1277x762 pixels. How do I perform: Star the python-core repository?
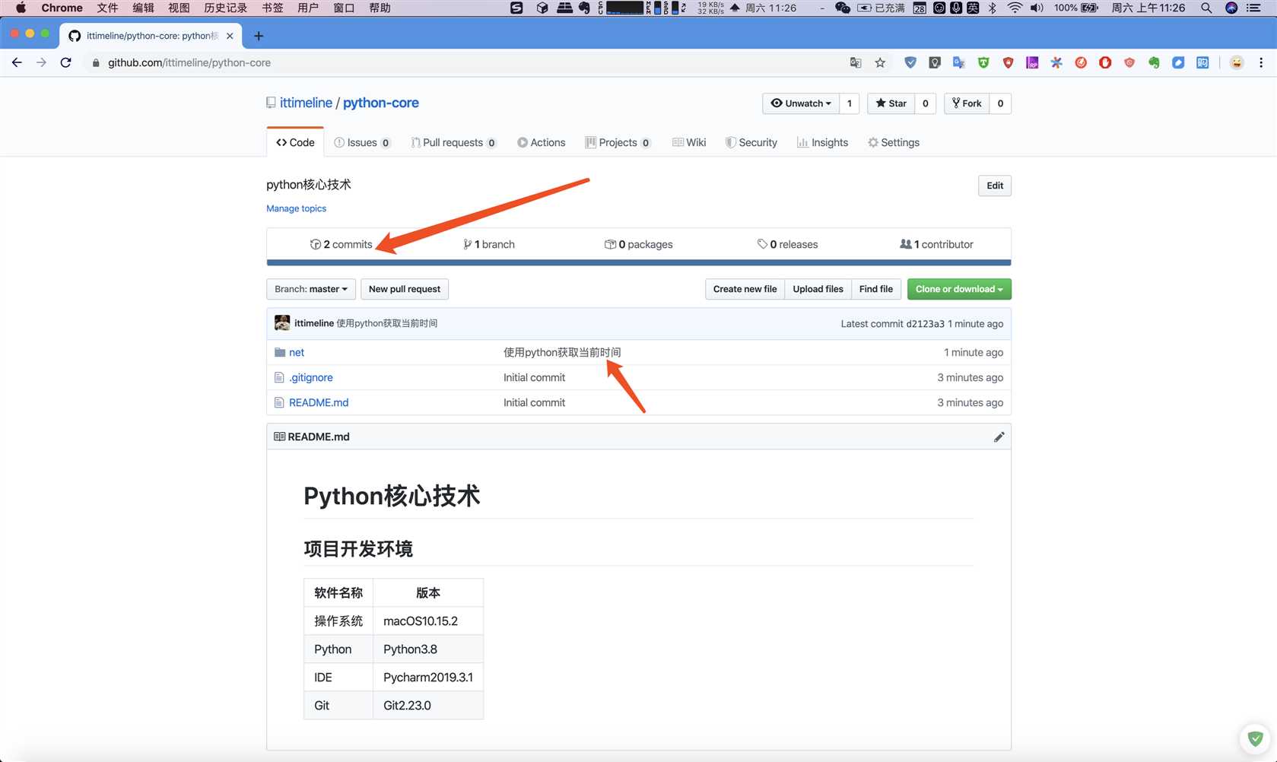(891, 103)
